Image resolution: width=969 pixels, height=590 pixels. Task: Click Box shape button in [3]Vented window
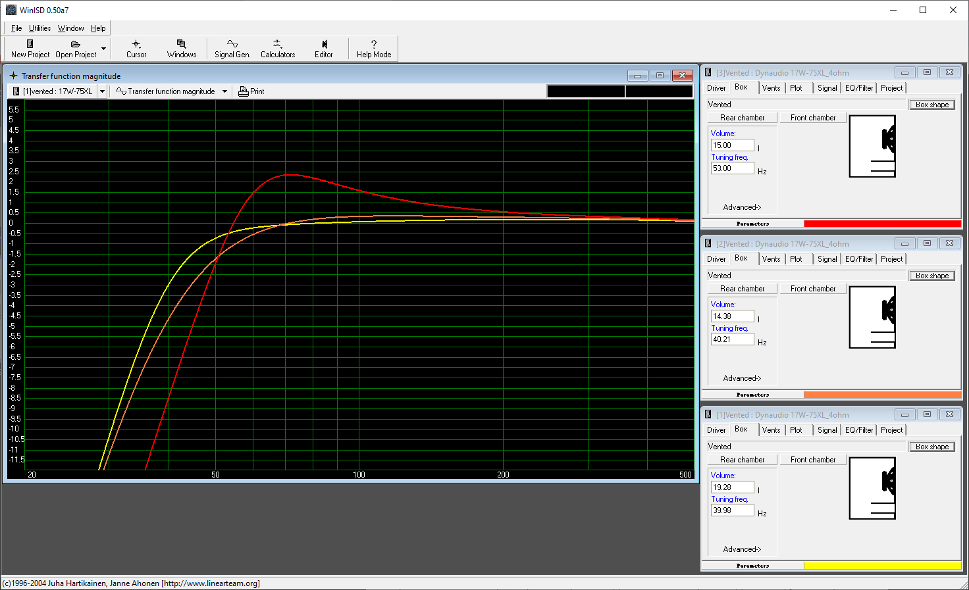pos(932,105)
